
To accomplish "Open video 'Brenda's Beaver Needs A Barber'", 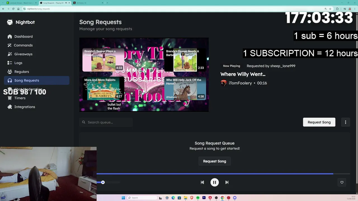I will 185,60.
